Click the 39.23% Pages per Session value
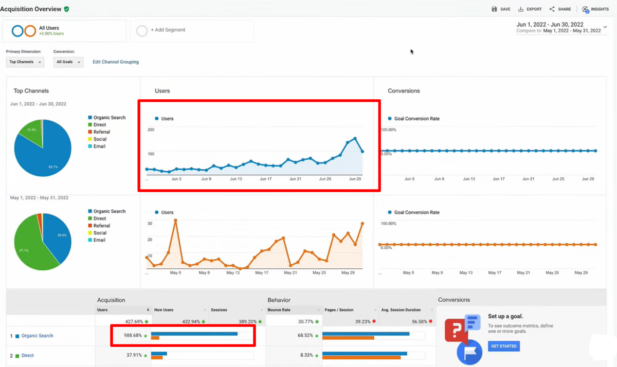The width and height of the screenshot is (617, 367). (x=362, y=322)
